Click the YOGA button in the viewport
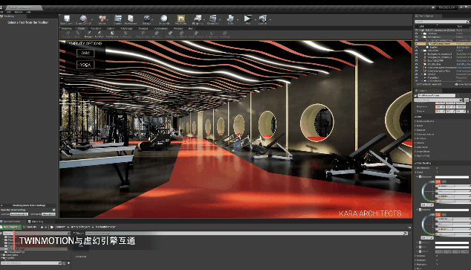The width and height of the screenshot is (471, 270). (x=85, y=65)
